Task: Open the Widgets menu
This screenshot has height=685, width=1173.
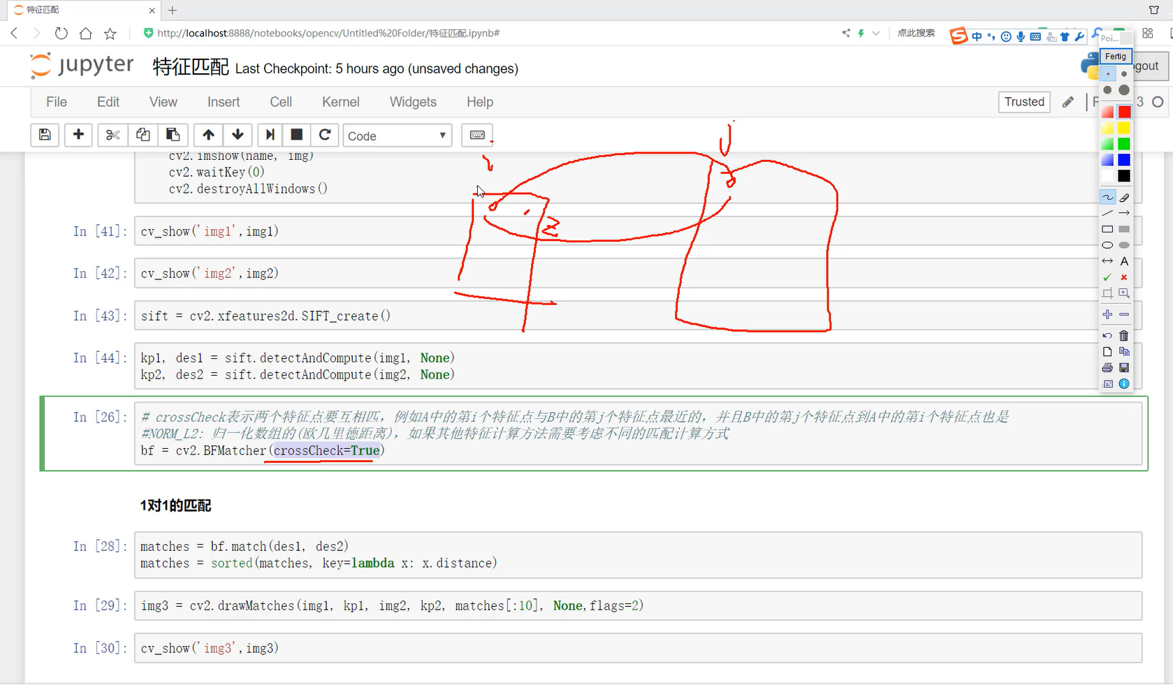Action: 413,102
